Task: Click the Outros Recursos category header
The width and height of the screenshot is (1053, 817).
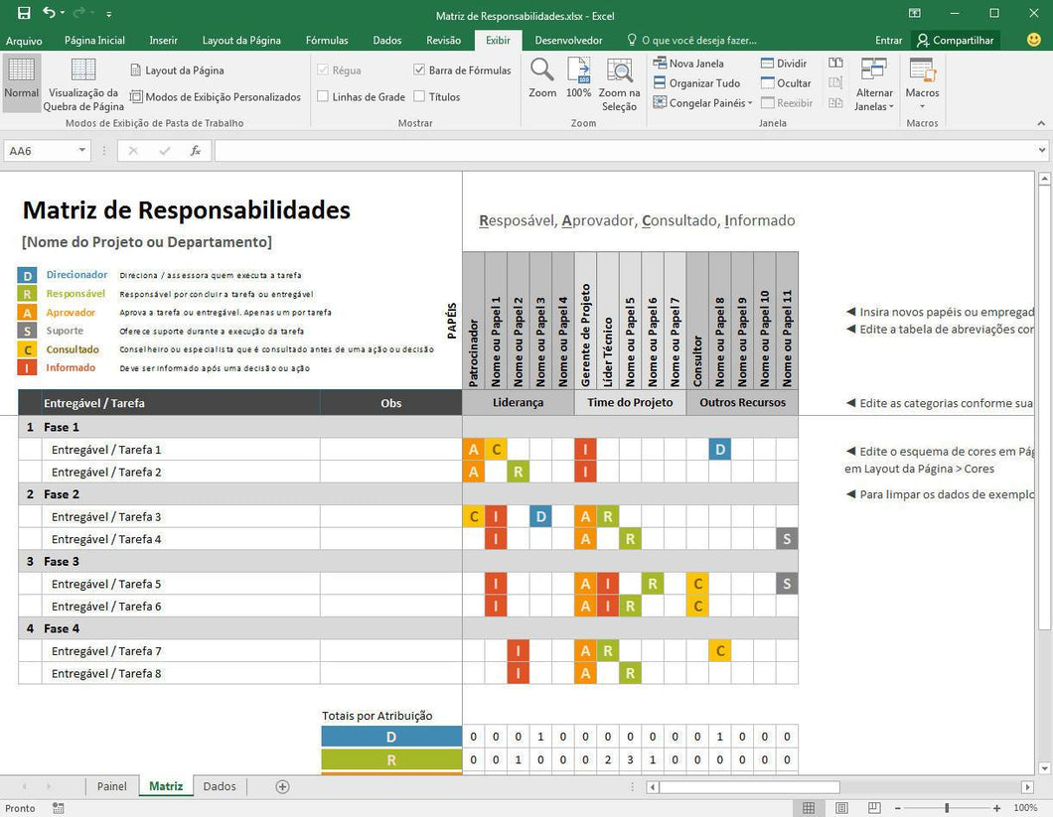Action: point(742,403)
